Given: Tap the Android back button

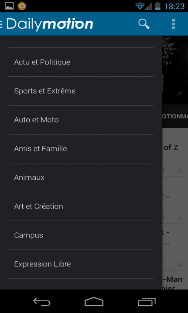Looking at the screenshot, I should pos(42,302).
